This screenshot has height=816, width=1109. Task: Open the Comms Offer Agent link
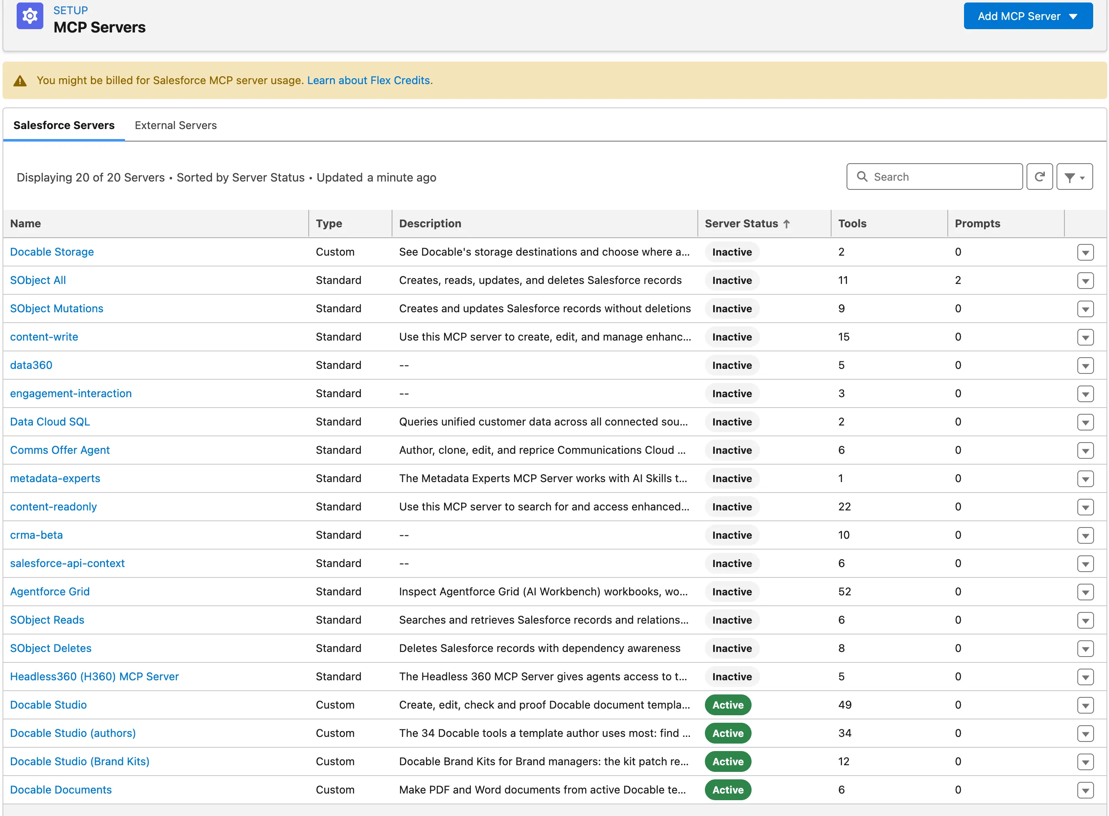tap(60, 450)
